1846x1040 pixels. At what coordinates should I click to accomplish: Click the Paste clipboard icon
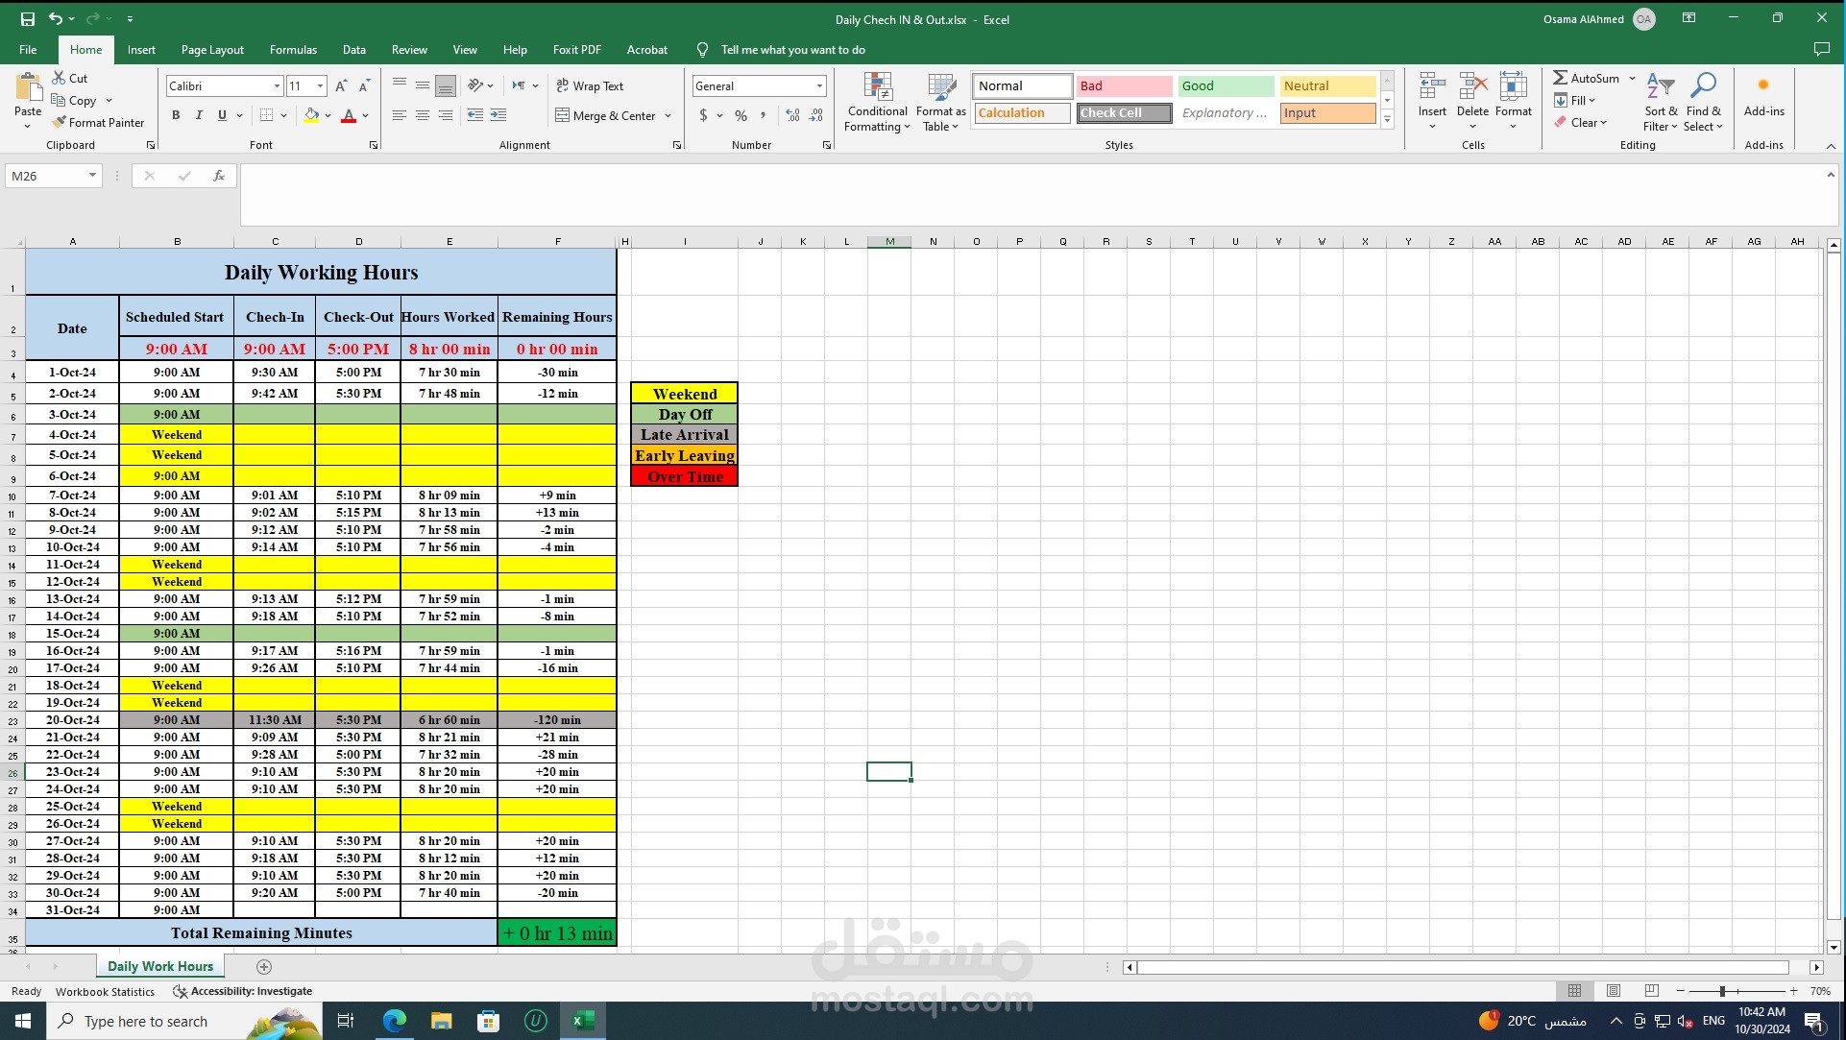point(28,88)
